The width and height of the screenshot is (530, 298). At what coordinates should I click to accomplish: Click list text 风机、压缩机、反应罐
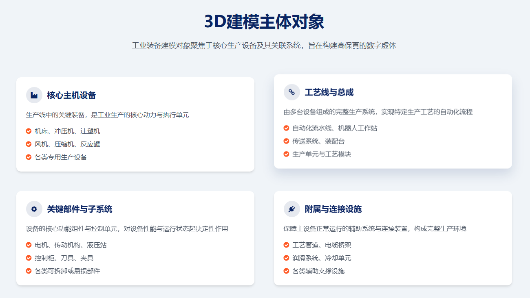[x=68, y=144]
